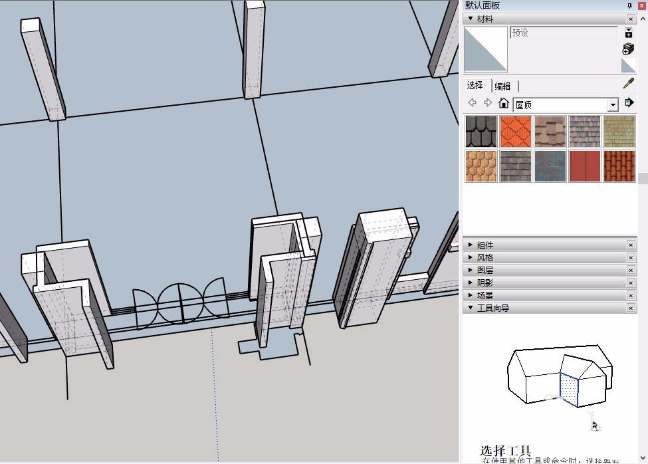This screenshot has width=648, height=464.
Task: Click the home icon in material browser
Action: point(504,103)
